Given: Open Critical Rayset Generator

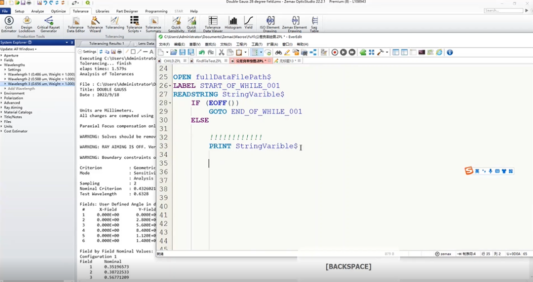Looking at the screenshot, I should point(48,24).
